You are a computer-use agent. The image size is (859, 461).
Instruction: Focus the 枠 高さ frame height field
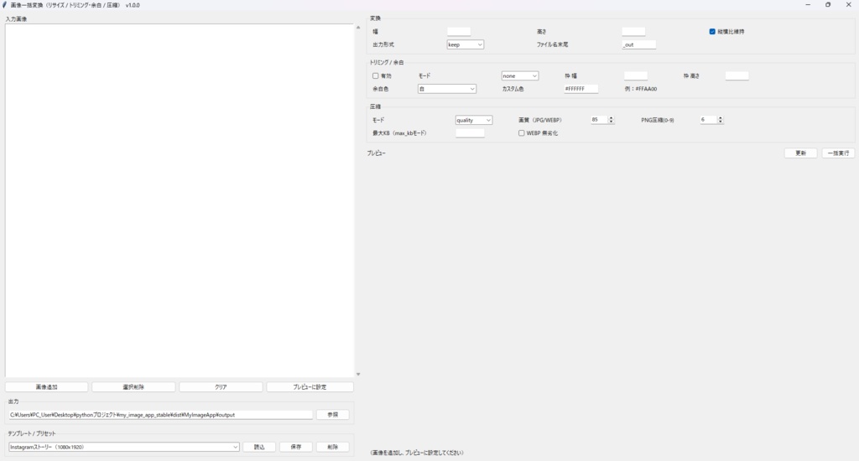[737, 75]
